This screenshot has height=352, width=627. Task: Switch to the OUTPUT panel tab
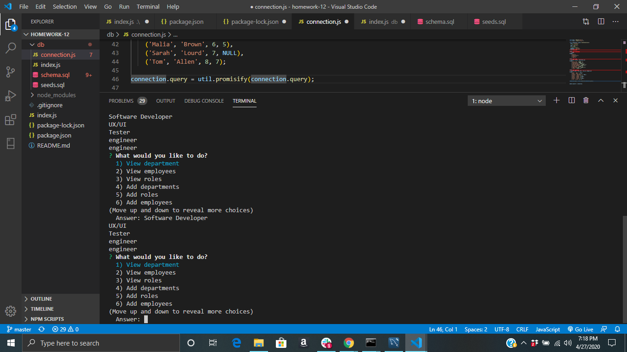(x=166, y=101)
